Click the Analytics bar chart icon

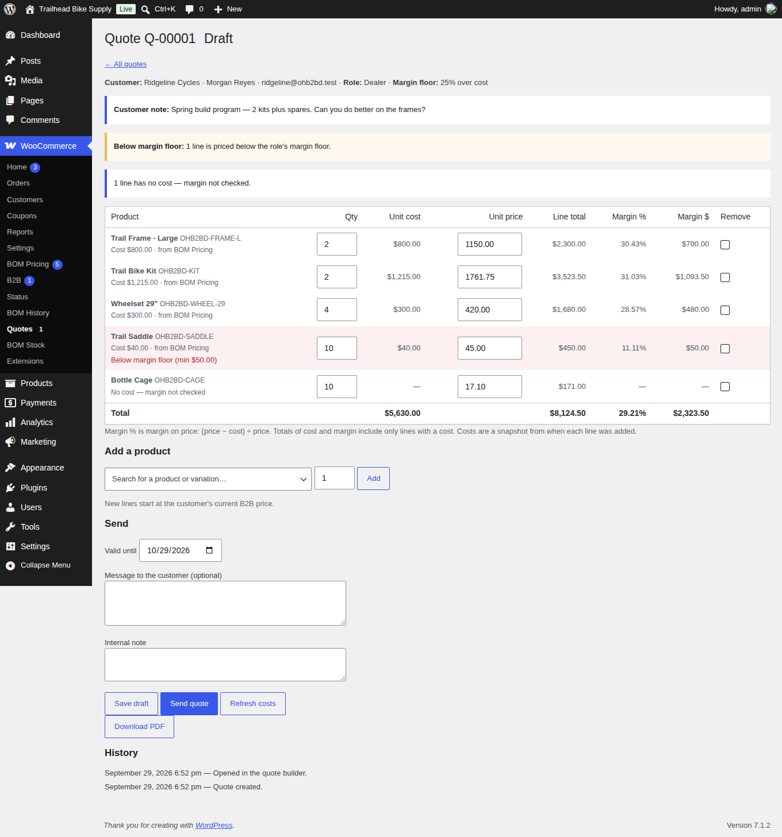10,422
